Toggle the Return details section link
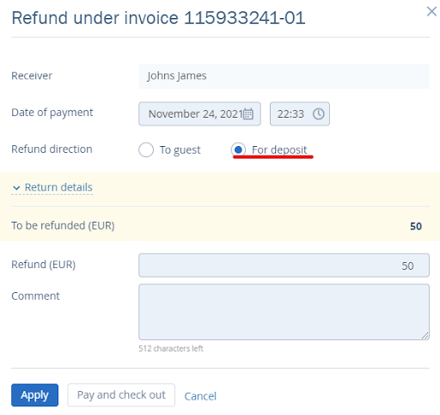440x415 pixels. (58, 187)
